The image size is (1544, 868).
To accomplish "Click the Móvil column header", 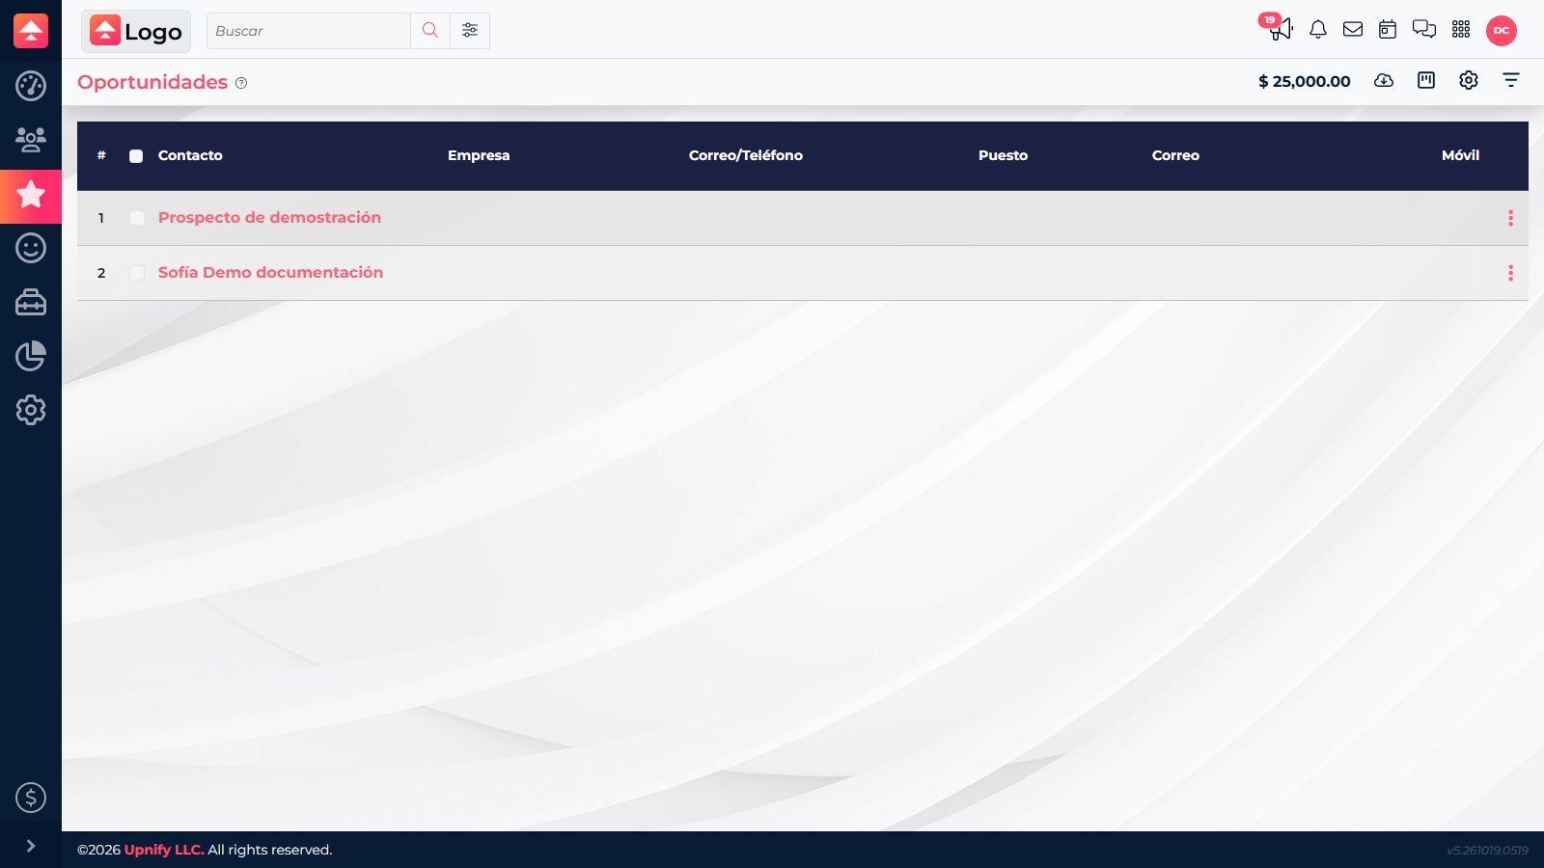I will [1460, 155].
